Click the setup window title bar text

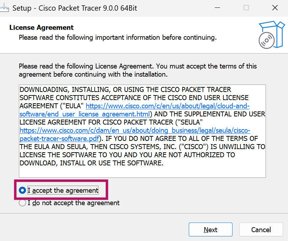pos(75,8)
